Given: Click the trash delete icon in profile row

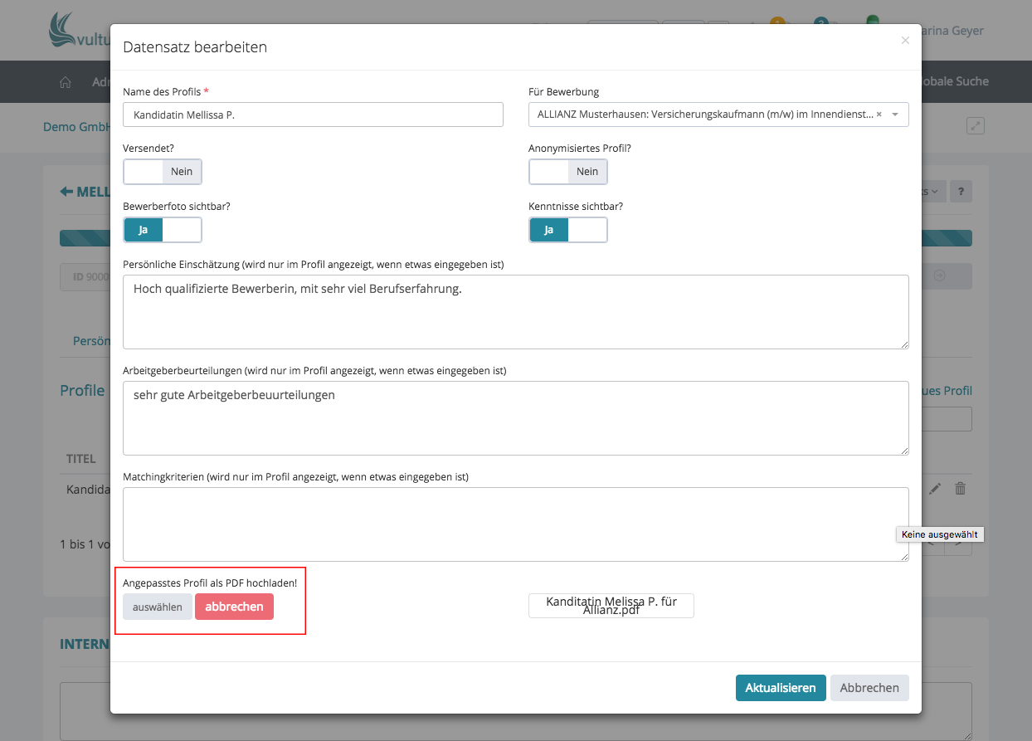Looking at the screenshot, I should pos(961,489).
